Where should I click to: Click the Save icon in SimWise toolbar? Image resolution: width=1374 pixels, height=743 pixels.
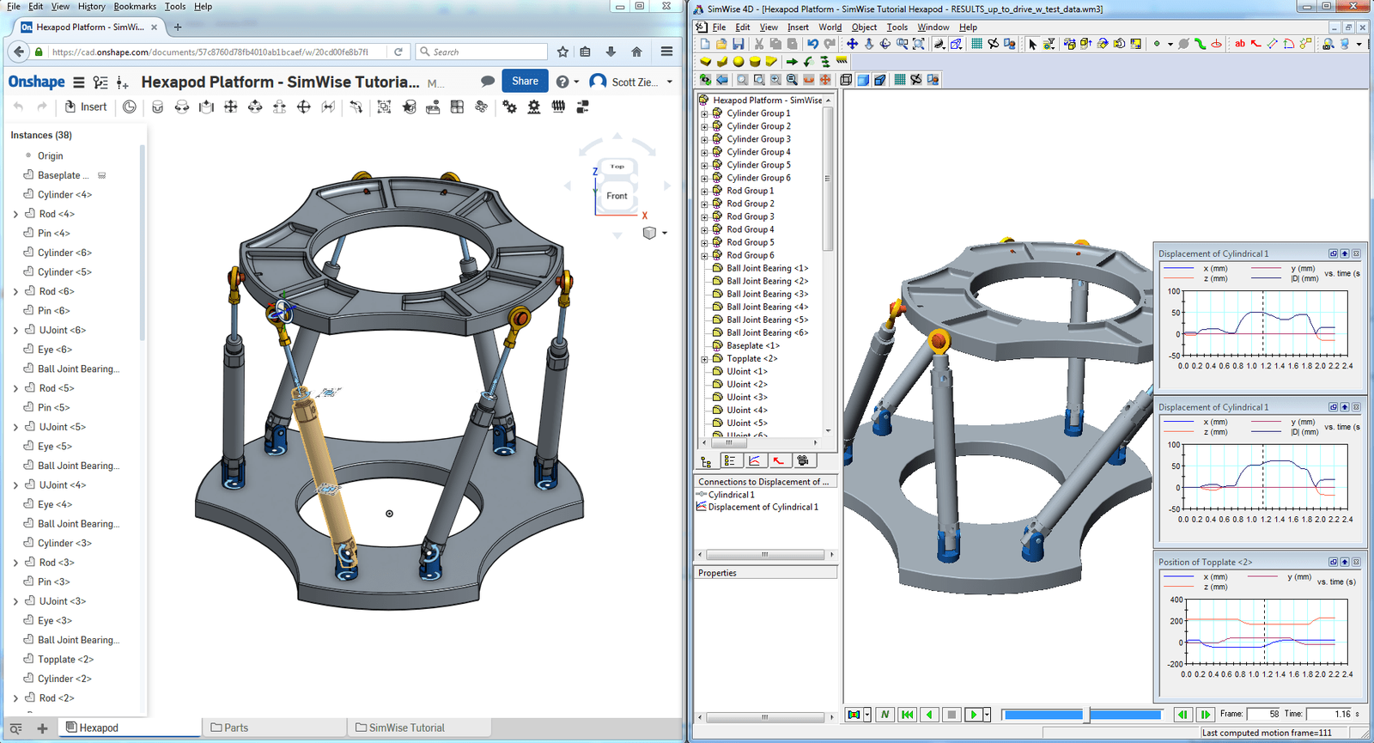738,44
